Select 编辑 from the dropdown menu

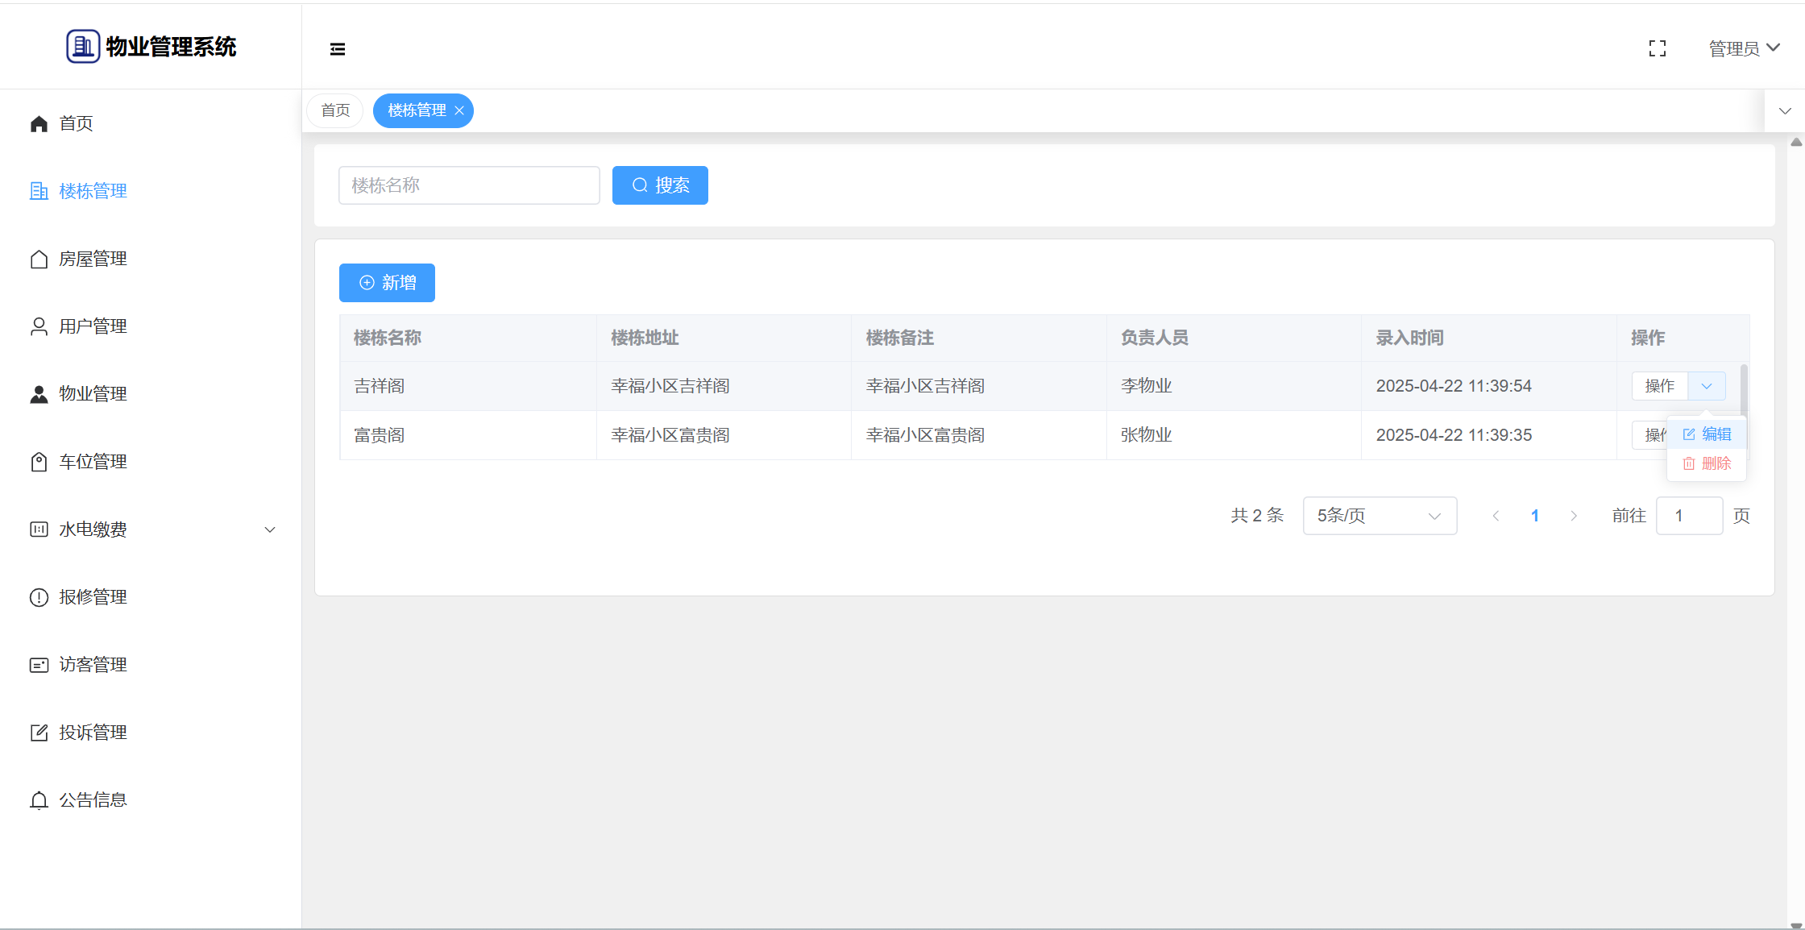[x=1707, y=434]
